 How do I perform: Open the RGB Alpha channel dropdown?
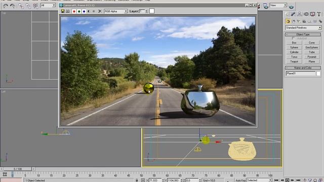coord(116,11)
